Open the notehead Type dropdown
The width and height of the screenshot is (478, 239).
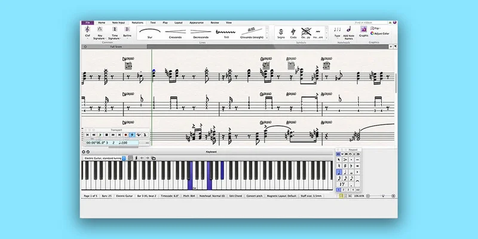(337, 32)
